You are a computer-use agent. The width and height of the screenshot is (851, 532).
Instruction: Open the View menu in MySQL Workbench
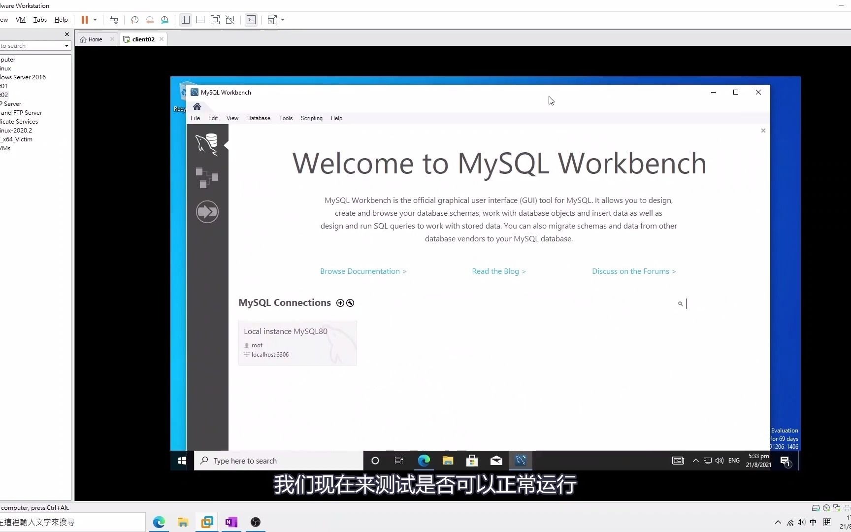(232, 118)
